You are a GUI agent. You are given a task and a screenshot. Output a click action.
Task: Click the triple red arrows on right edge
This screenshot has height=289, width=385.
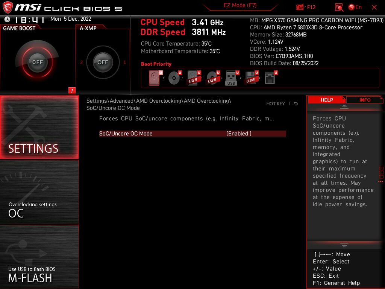point(380,182)
